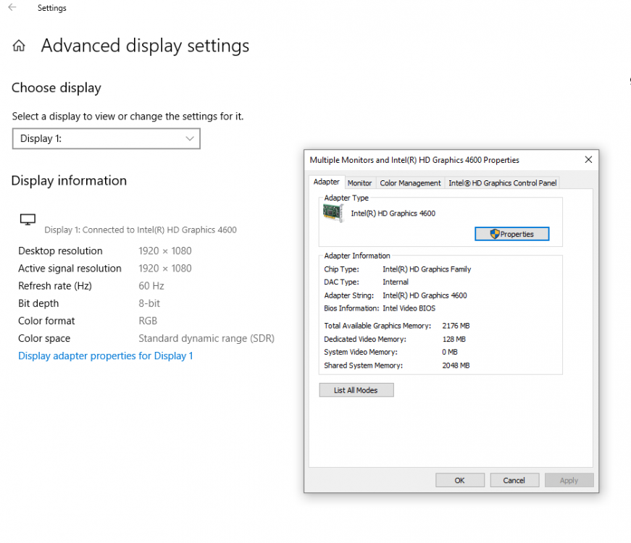Open the Color Management tab

coord(410,183)
